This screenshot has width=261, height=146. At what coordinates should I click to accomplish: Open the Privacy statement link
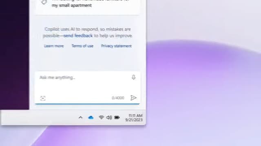coord(116,46)
